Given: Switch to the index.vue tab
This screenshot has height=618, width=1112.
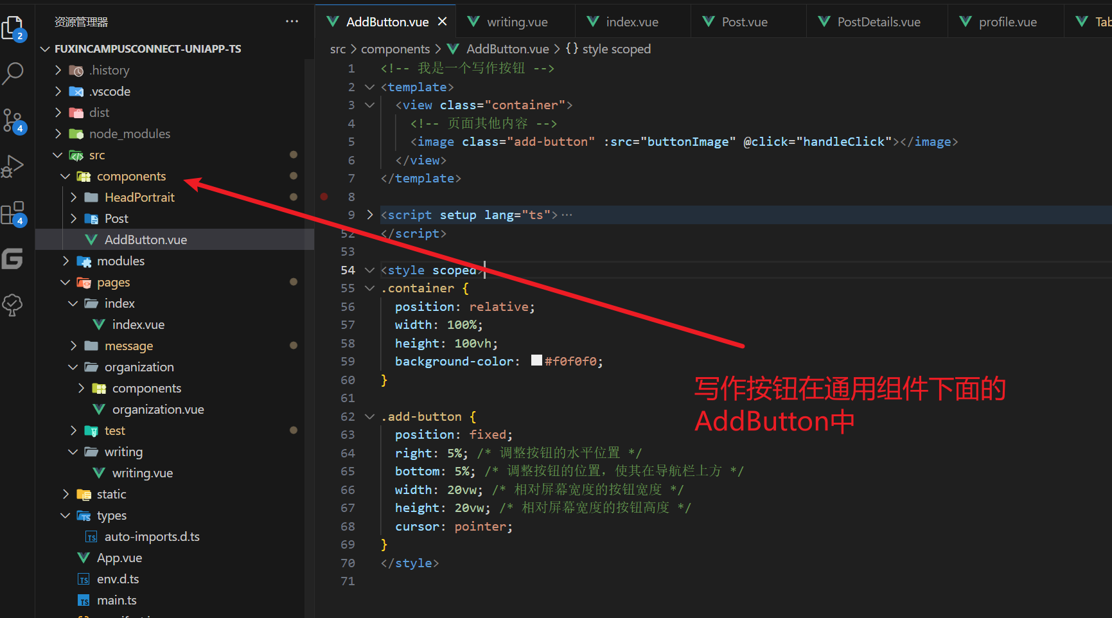Looking at the screenshot, I should 633,21.
